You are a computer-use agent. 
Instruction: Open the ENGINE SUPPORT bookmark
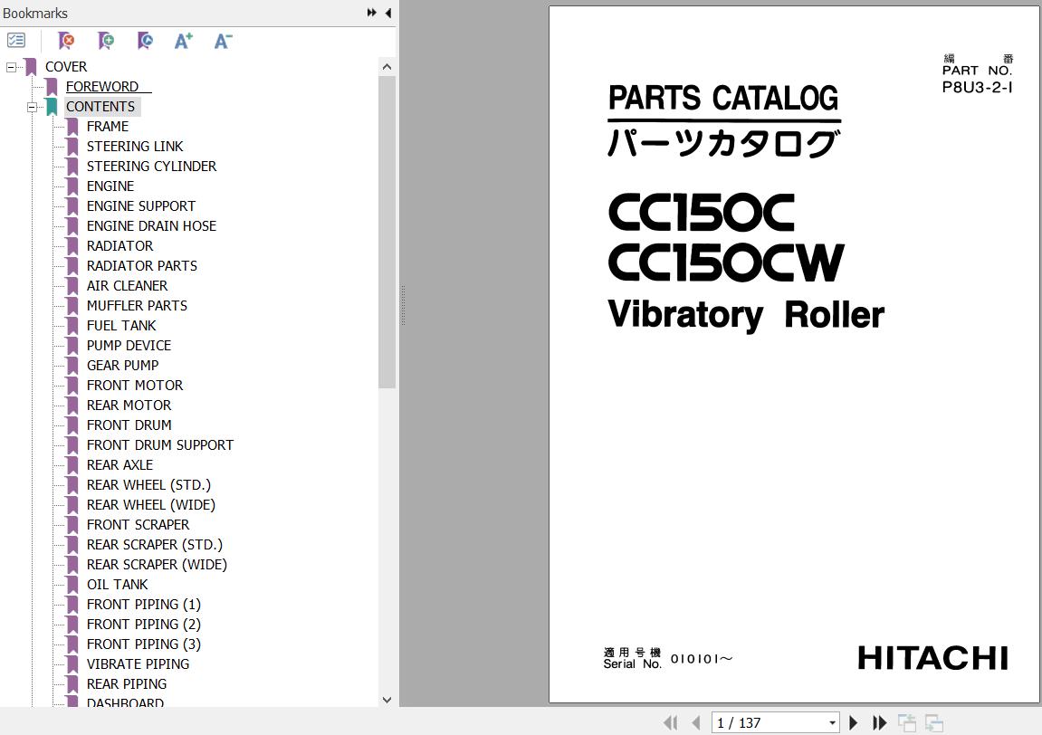click(x=141, y=206)
